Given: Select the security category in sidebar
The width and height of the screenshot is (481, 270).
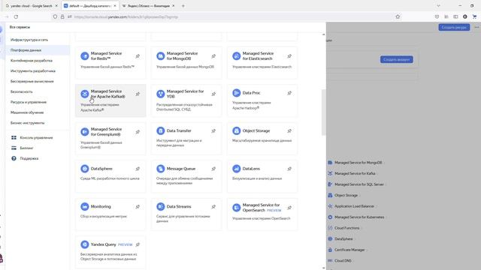Looking at the screenshot, I should [x=22, y=91].
